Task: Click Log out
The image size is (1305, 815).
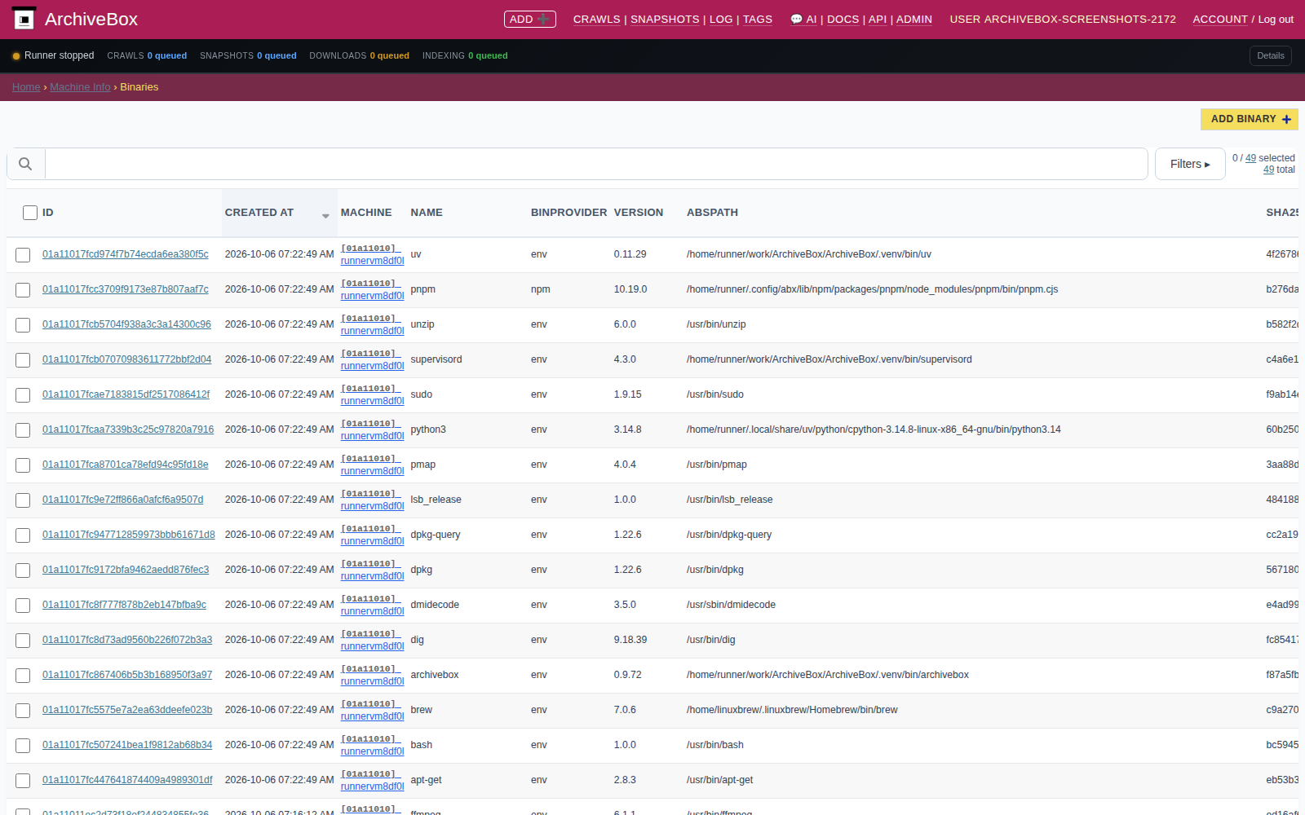Action: pos(1276,20)
